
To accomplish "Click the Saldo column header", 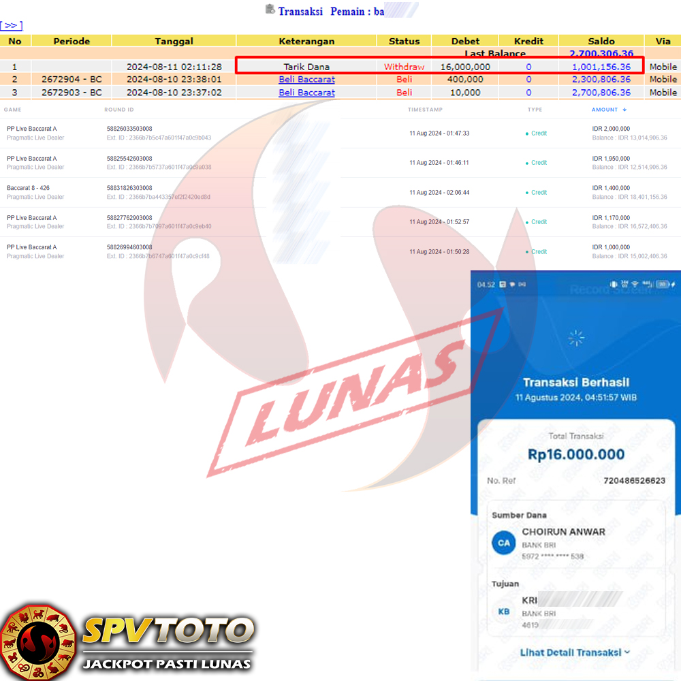I will (601, 41).
